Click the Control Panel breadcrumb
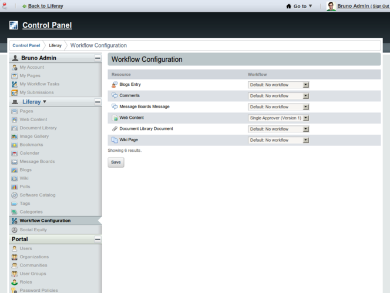Screen dimensions: 390x293 (x=26, y=45)
